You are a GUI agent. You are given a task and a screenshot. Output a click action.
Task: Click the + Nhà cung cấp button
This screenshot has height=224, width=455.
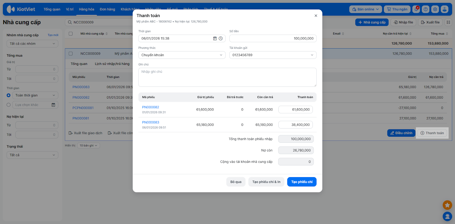(372, 22)
